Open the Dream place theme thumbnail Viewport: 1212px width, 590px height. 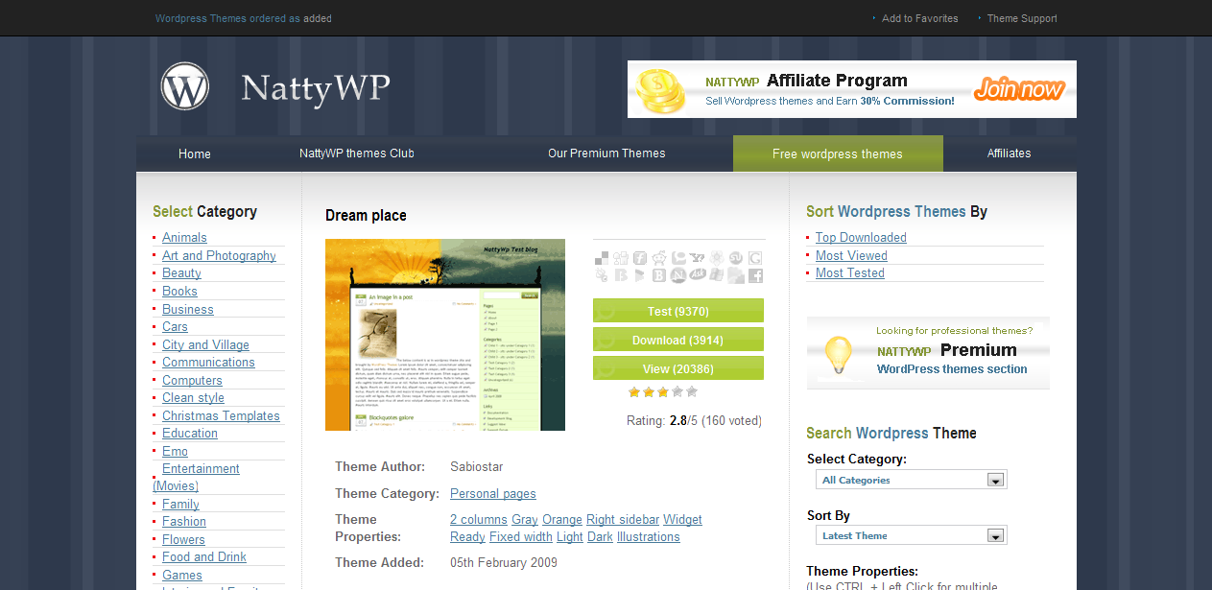click(445, 335)
